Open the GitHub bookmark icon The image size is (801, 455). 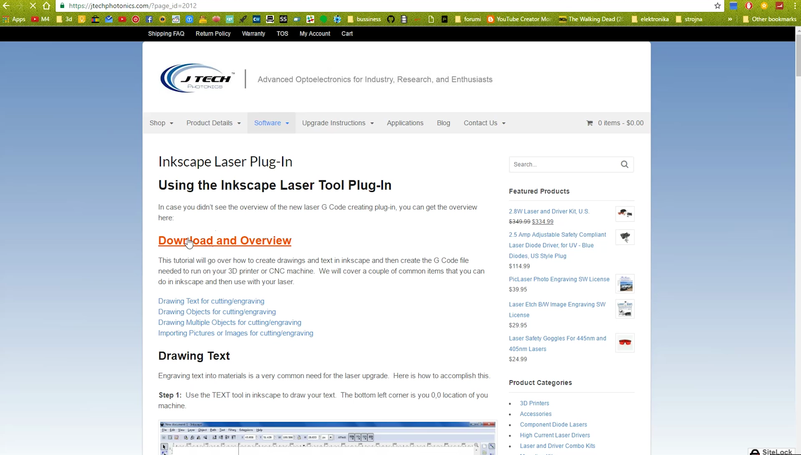click(390, 19)
